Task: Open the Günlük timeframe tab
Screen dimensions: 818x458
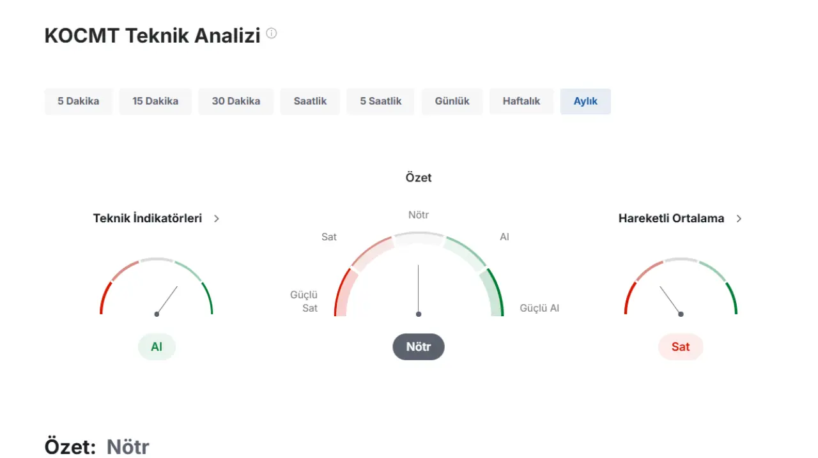Action: click(452, 101)
